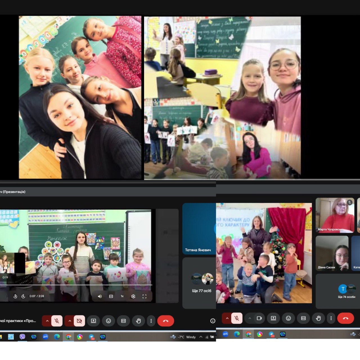Click the video progress bar

[x=76, y=285]
